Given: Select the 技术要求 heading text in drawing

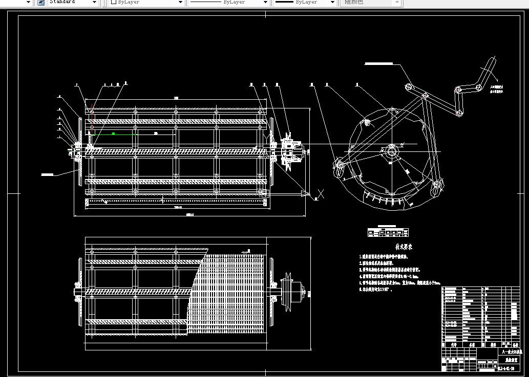Looking at the screenshot, I should (x=404, y=247).
